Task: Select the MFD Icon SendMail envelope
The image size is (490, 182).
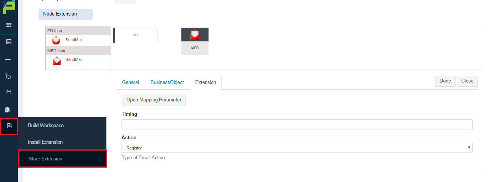Action: [x=57, y=60]
